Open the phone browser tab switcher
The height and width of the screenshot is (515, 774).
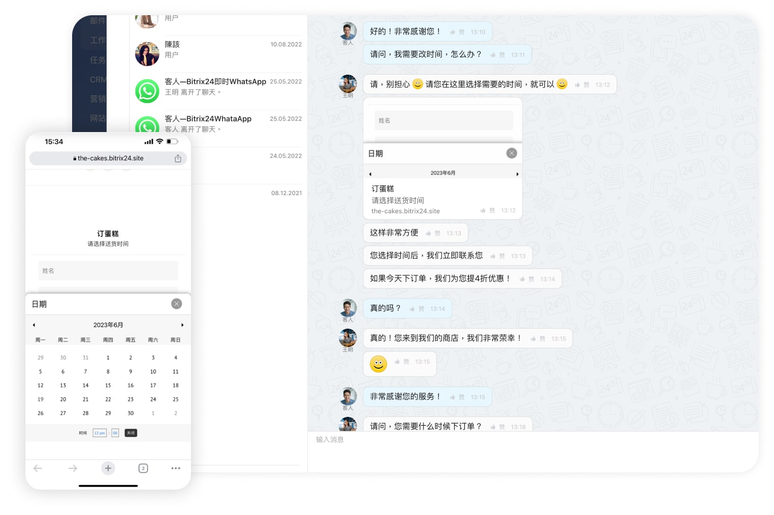(x=143, y=468)
